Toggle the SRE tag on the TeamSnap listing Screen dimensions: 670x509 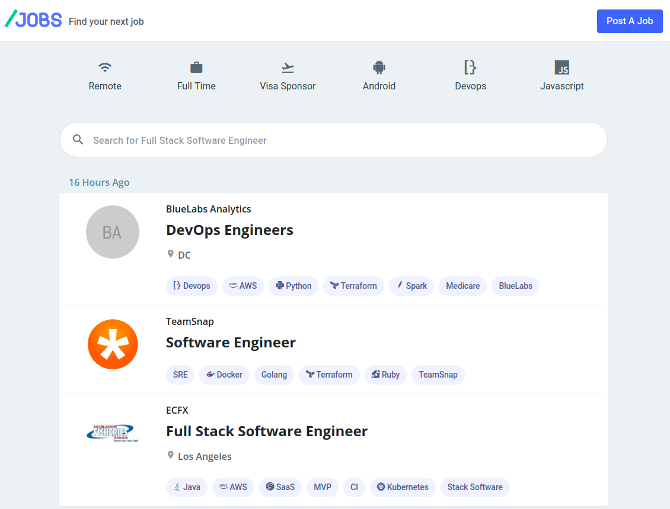[x=180, y=375]
